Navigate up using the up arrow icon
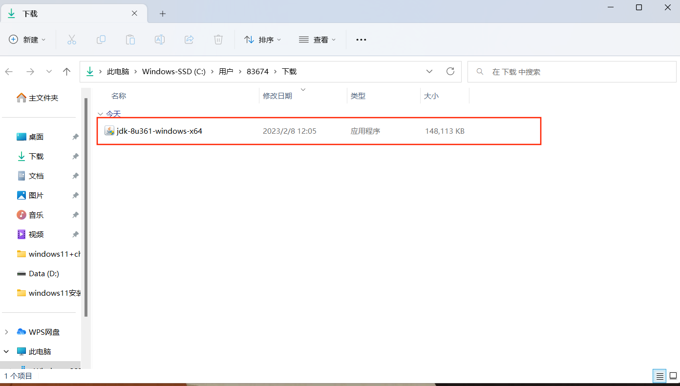Image resolution: width=680 pixels, height=386 pixels. pyautogui.click(x=66, y=71)
